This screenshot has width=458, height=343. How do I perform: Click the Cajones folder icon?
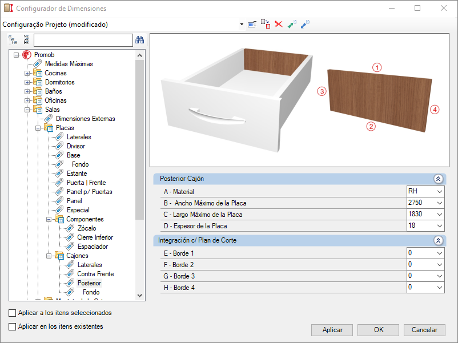pyautogui.click(x=59, y=256)
